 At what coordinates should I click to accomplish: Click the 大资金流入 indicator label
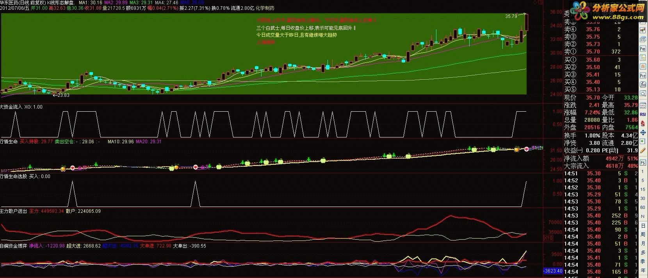pos(11,107)
